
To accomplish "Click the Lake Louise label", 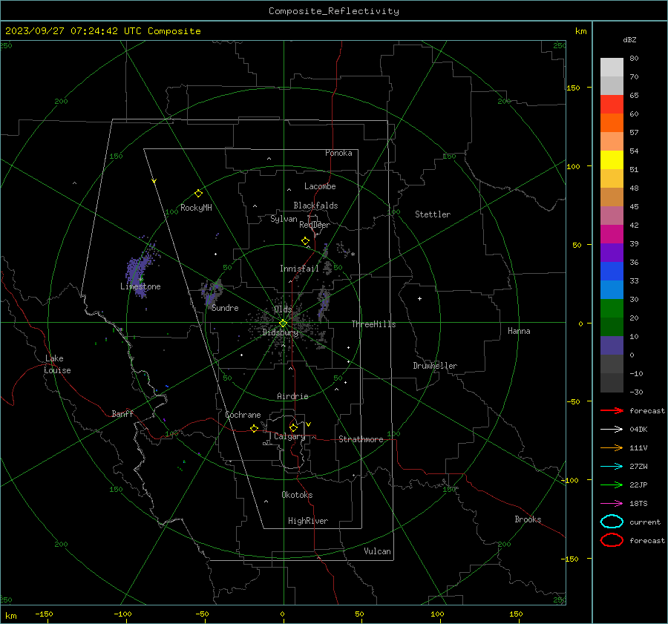I will 57,364.
